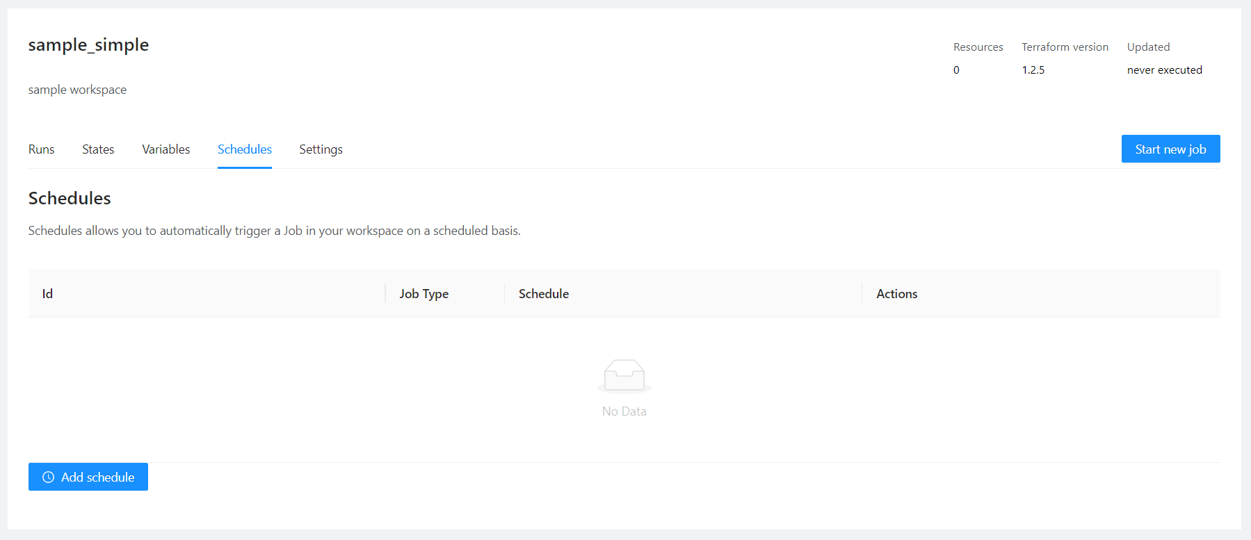Click the 'sample workspace' description text

[77, 90]
